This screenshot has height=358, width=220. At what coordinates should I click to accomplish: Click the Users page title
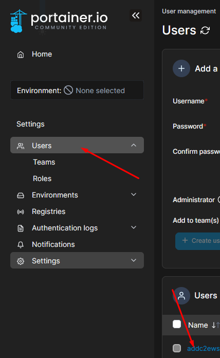coord(179,30)
